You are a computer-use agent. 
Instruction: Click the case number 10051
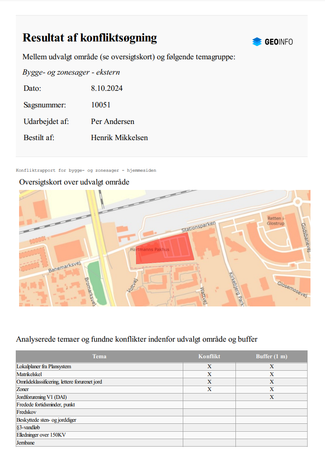point(101,105)
